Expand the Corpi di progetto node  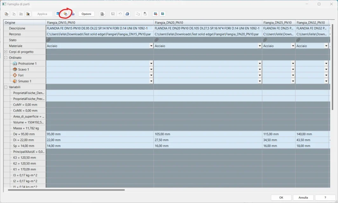pos(6,52)
